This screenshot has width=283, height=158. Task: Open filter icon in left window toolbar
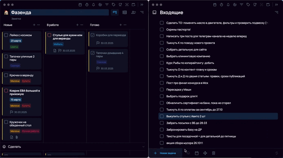(x=107, y=5)
